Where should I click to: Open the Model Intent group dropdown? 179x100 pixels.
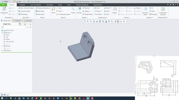(x=163, y=17)
